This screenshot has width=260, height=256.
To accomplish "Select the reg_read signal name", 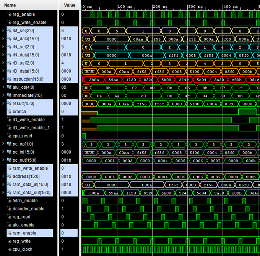I will coord(21,217).
